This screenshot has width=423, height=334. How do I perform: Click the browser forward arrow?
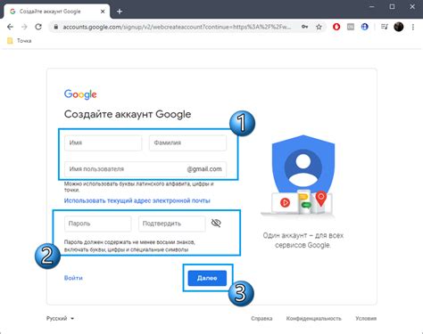click(x=24, y=27)
